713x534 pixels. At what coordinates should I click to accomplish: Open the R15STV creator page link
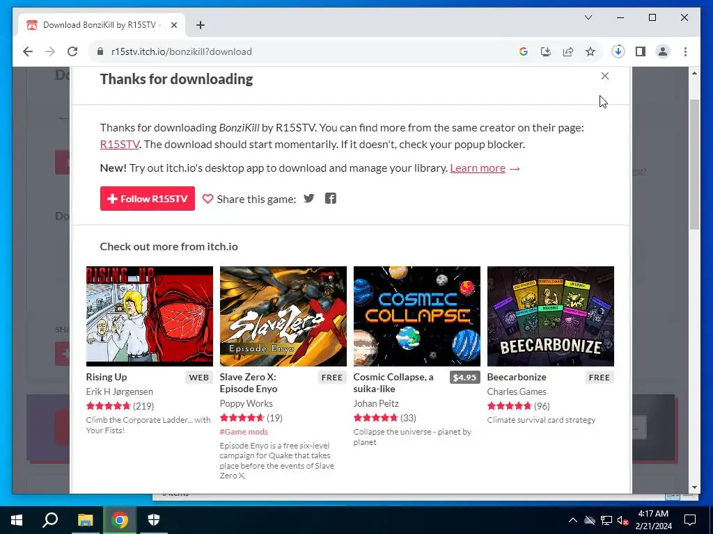pyautogui.click(x=120, y=145)
